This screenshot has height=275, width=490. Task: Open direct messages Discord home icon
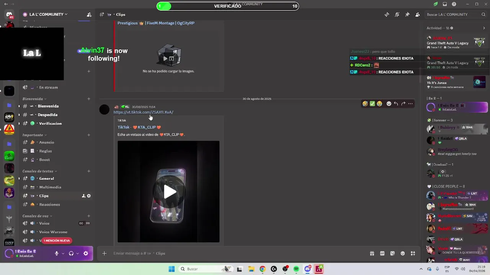tap(9, 15)
